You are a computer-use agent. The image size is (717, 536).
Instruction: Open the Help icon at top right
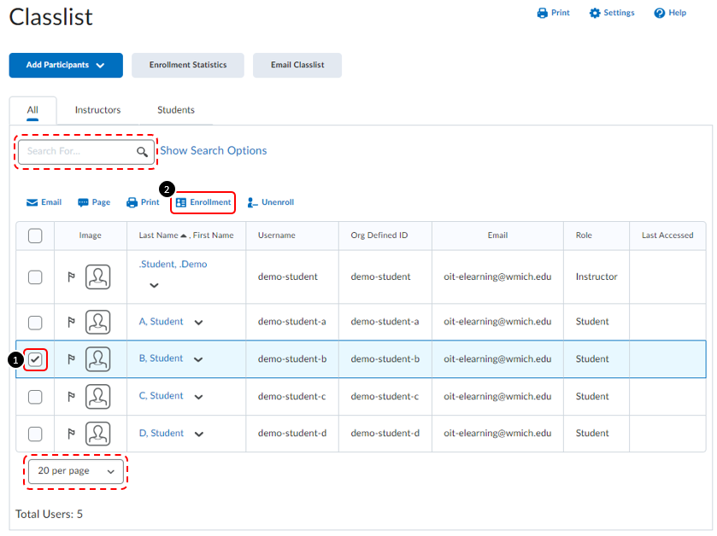click(x=670, y=13)
